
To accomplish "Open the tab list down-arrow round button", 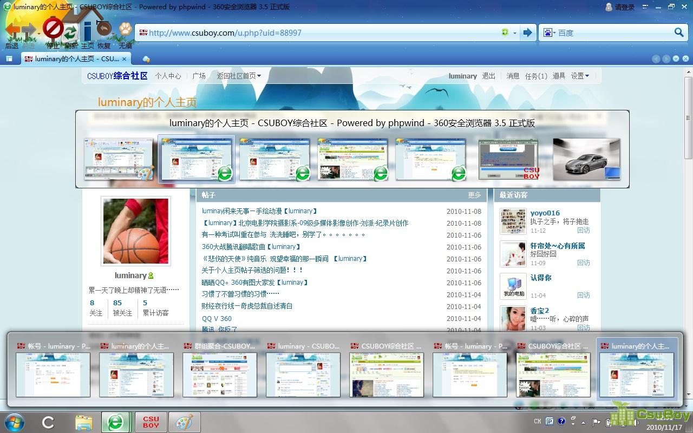I will (x=676, y=58).
